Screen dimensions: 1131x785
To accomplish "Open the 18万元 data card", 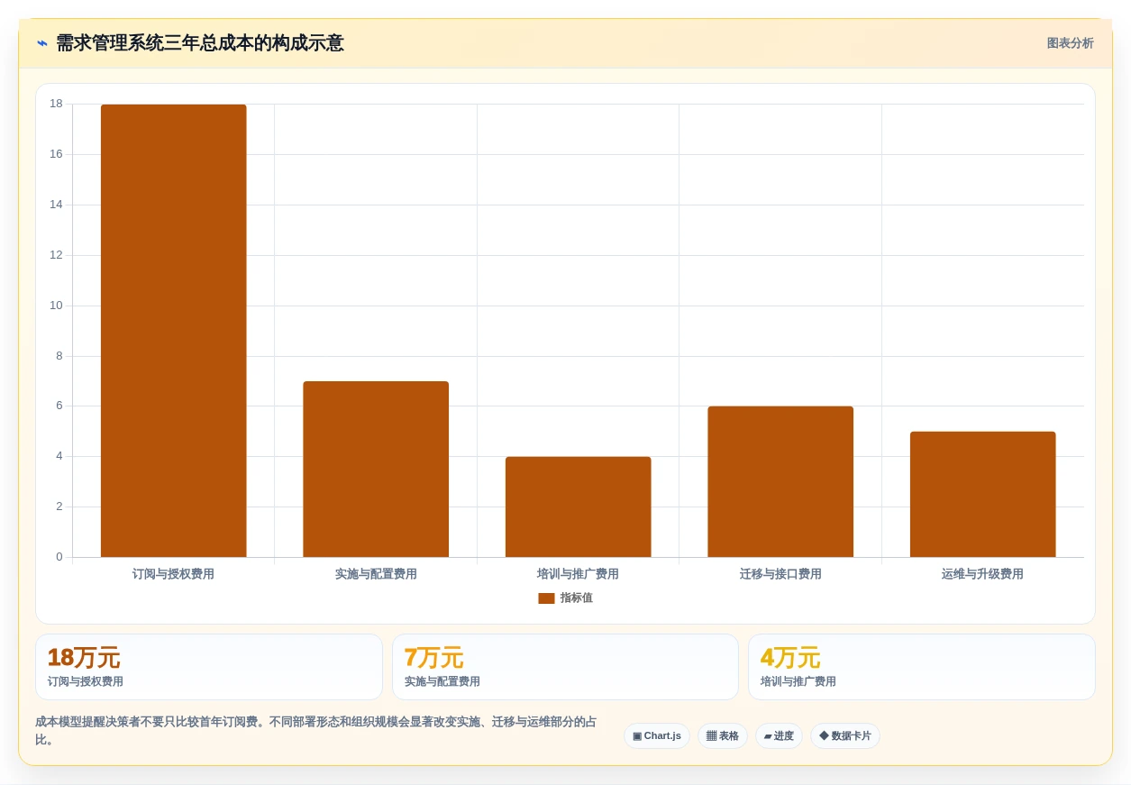I will pyautogui.click(x=209, y=667).
